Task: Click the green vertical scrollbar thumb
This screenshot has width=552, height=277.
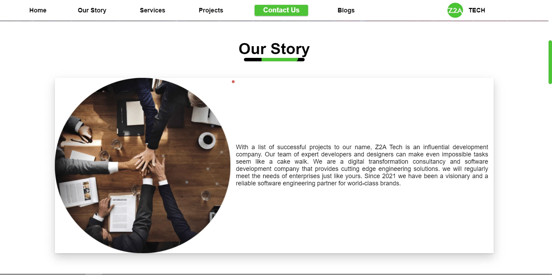Action: 550,62
